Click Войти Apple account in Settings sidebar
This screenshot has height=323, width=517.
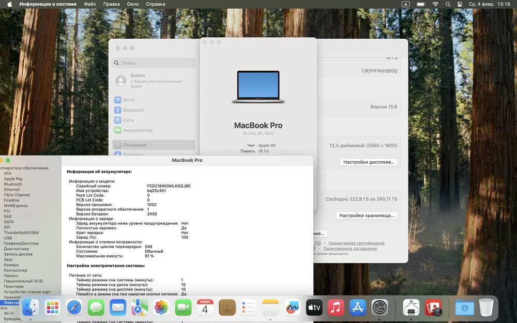154,81
